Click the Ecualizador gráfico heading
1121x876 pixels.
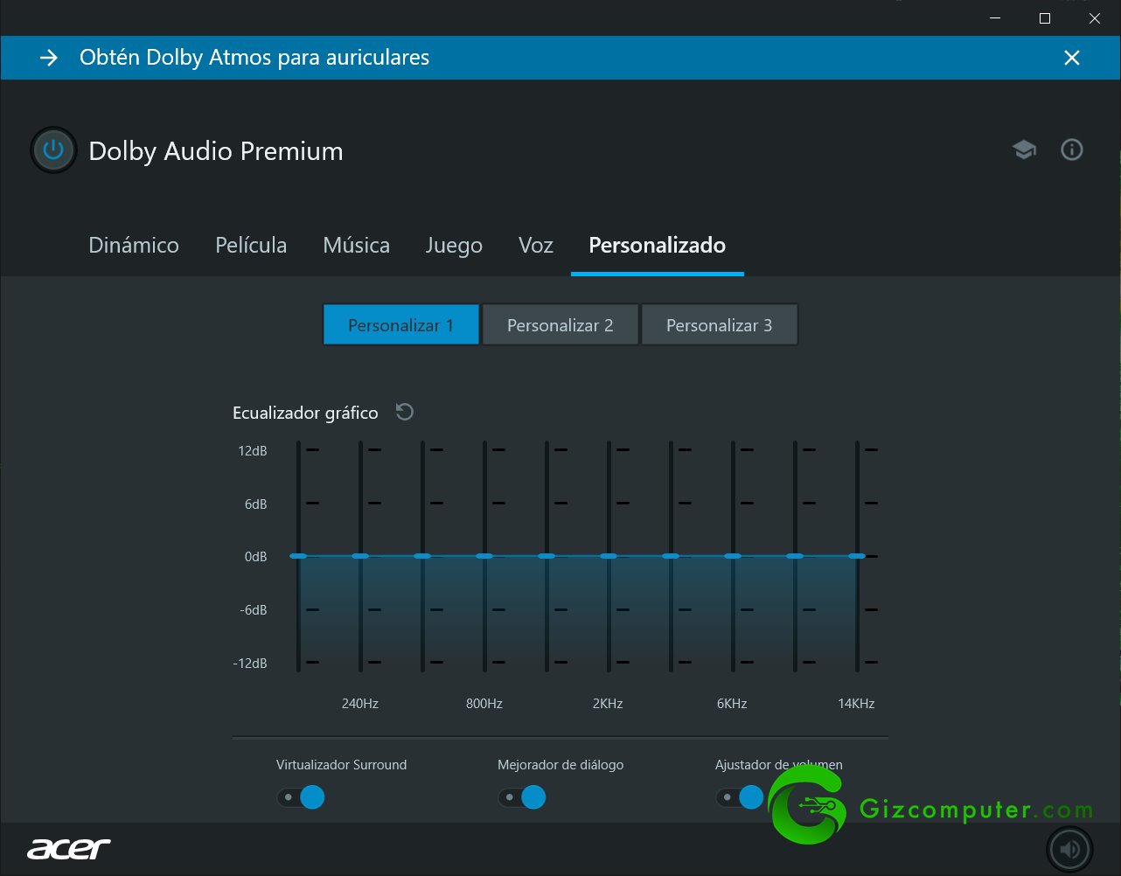pyautogui.click(x=305, y=413)
